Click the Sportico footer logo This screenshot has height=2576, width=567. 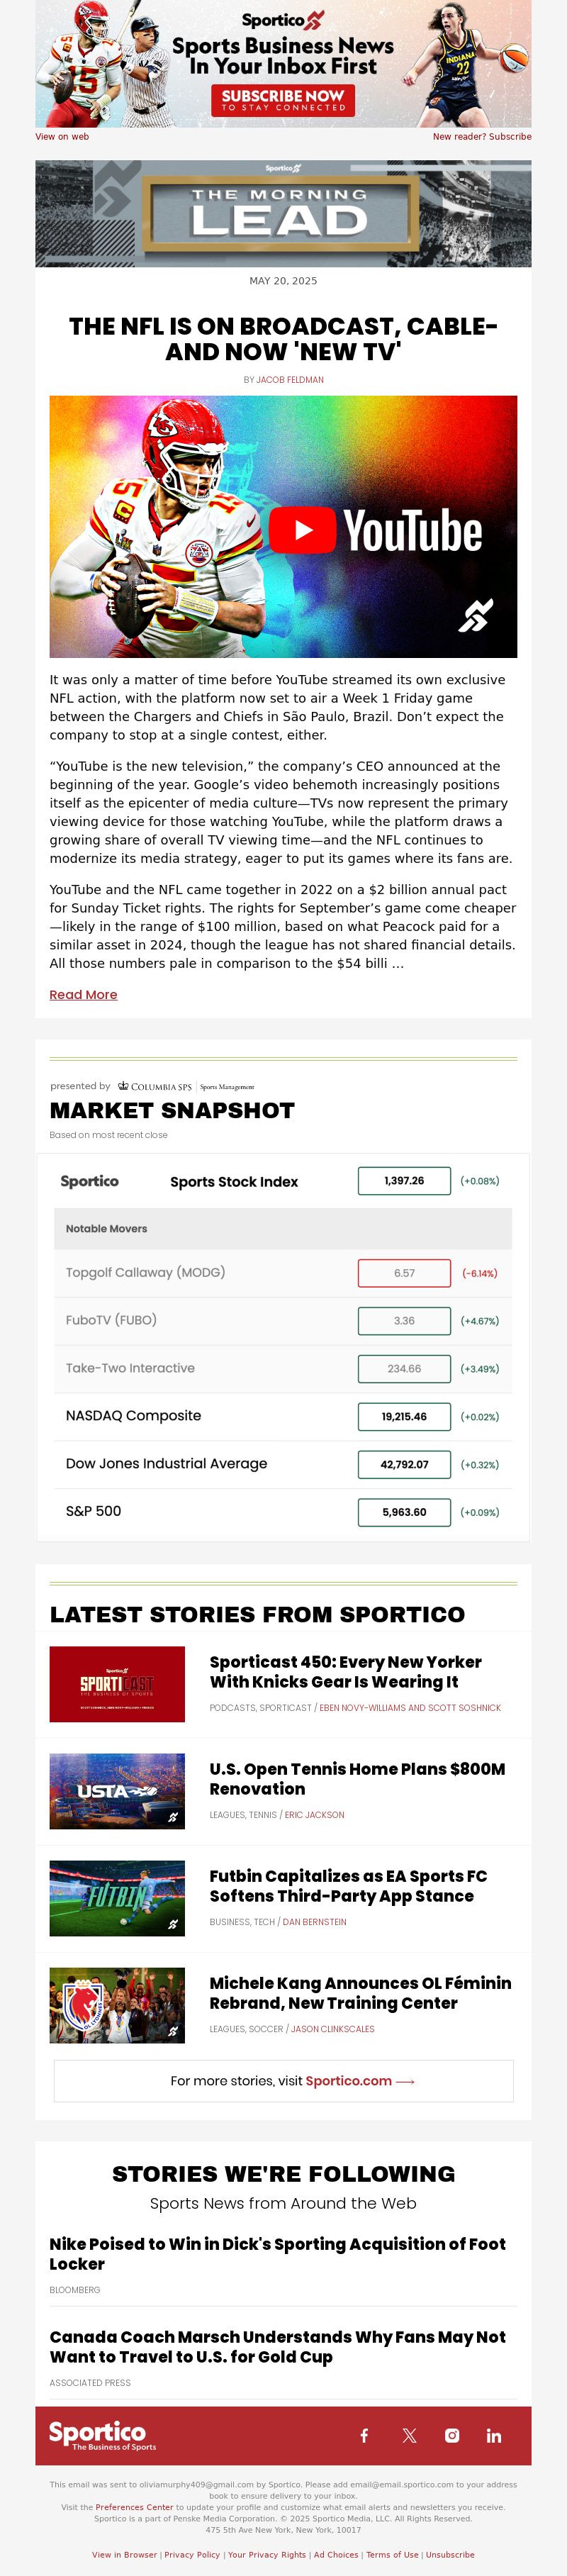[x=102, y=2435]
